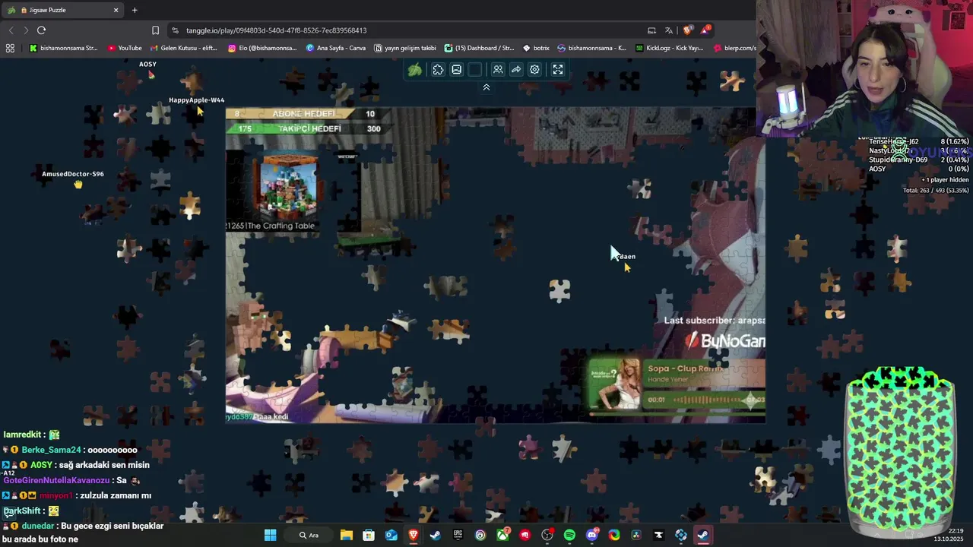The height and width of the screenshot is (547, 973).
Task: Close the Jigsaw Puzzle tab
Action: (116, 10)
